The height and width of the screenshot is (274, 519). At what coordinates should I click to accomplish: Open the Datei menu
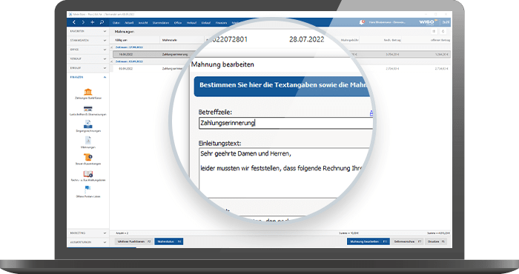tap(116, 23)
